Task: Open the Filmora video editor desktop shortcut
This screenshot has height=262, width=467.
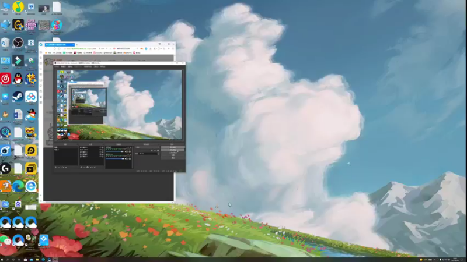Action: 18,61
